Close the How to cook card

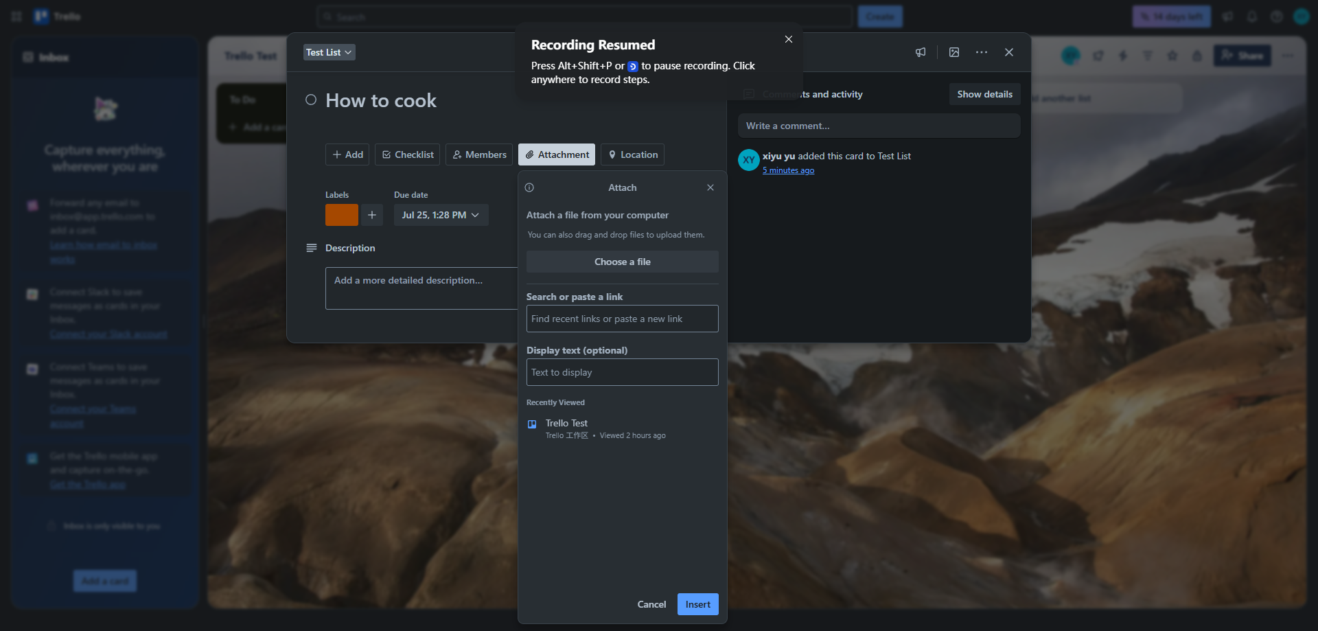pyautogui.click(x=1009, y=52)
